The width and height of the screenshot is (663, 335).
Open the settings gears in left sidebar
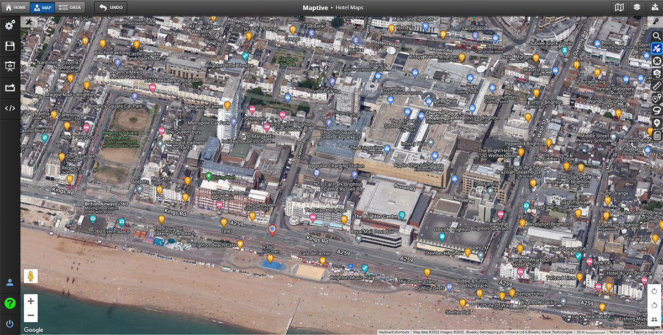(10, 26)
